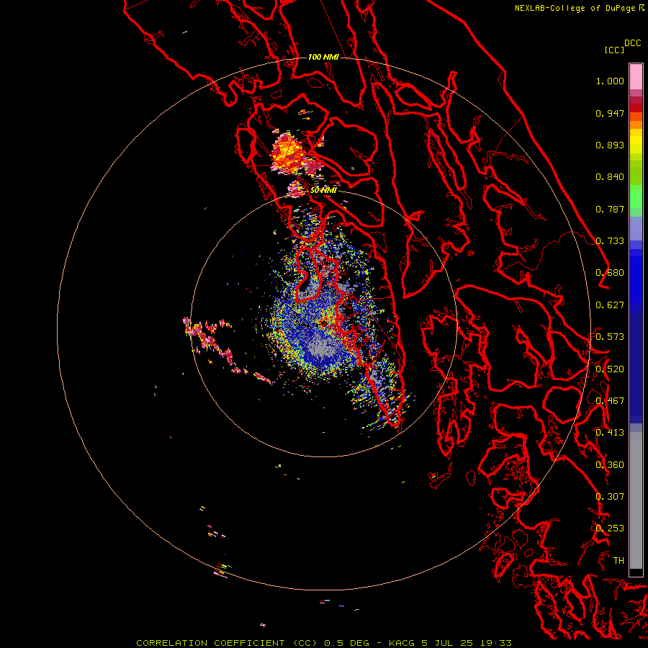Select the 1.000 scale value
The image size is (648, 648).
coord(610,81)
